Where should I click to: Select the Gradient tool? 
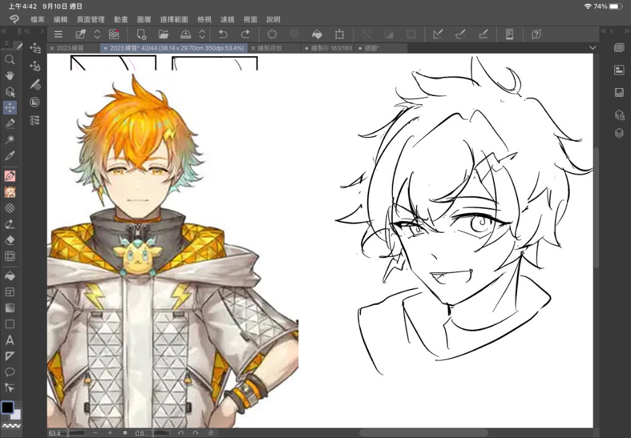10,307
